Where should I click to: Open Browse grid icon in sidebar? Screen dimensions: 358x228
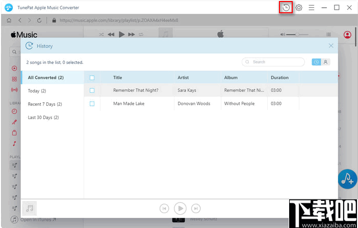pos(14,79)
